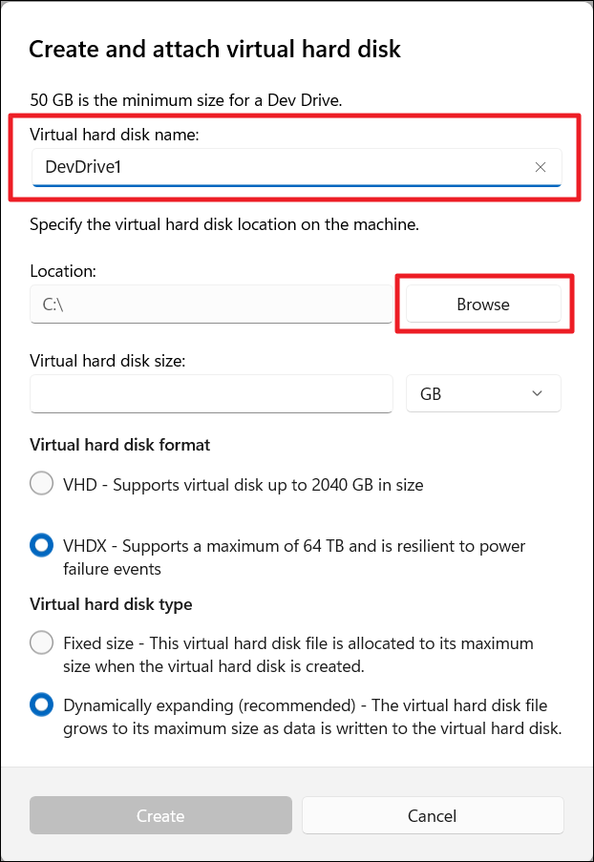
Task: Click the Location path field showing C:\
Action: 210,305
